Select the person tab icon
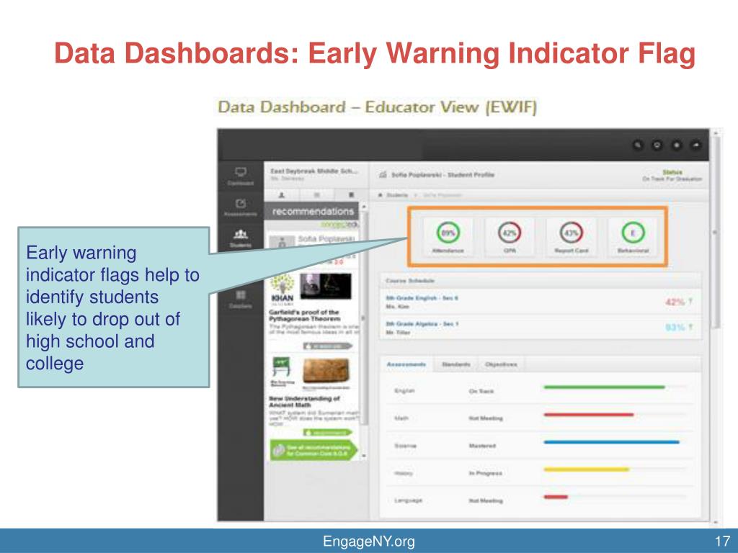Viewport: 738px width, 553px height. (282, 194)
